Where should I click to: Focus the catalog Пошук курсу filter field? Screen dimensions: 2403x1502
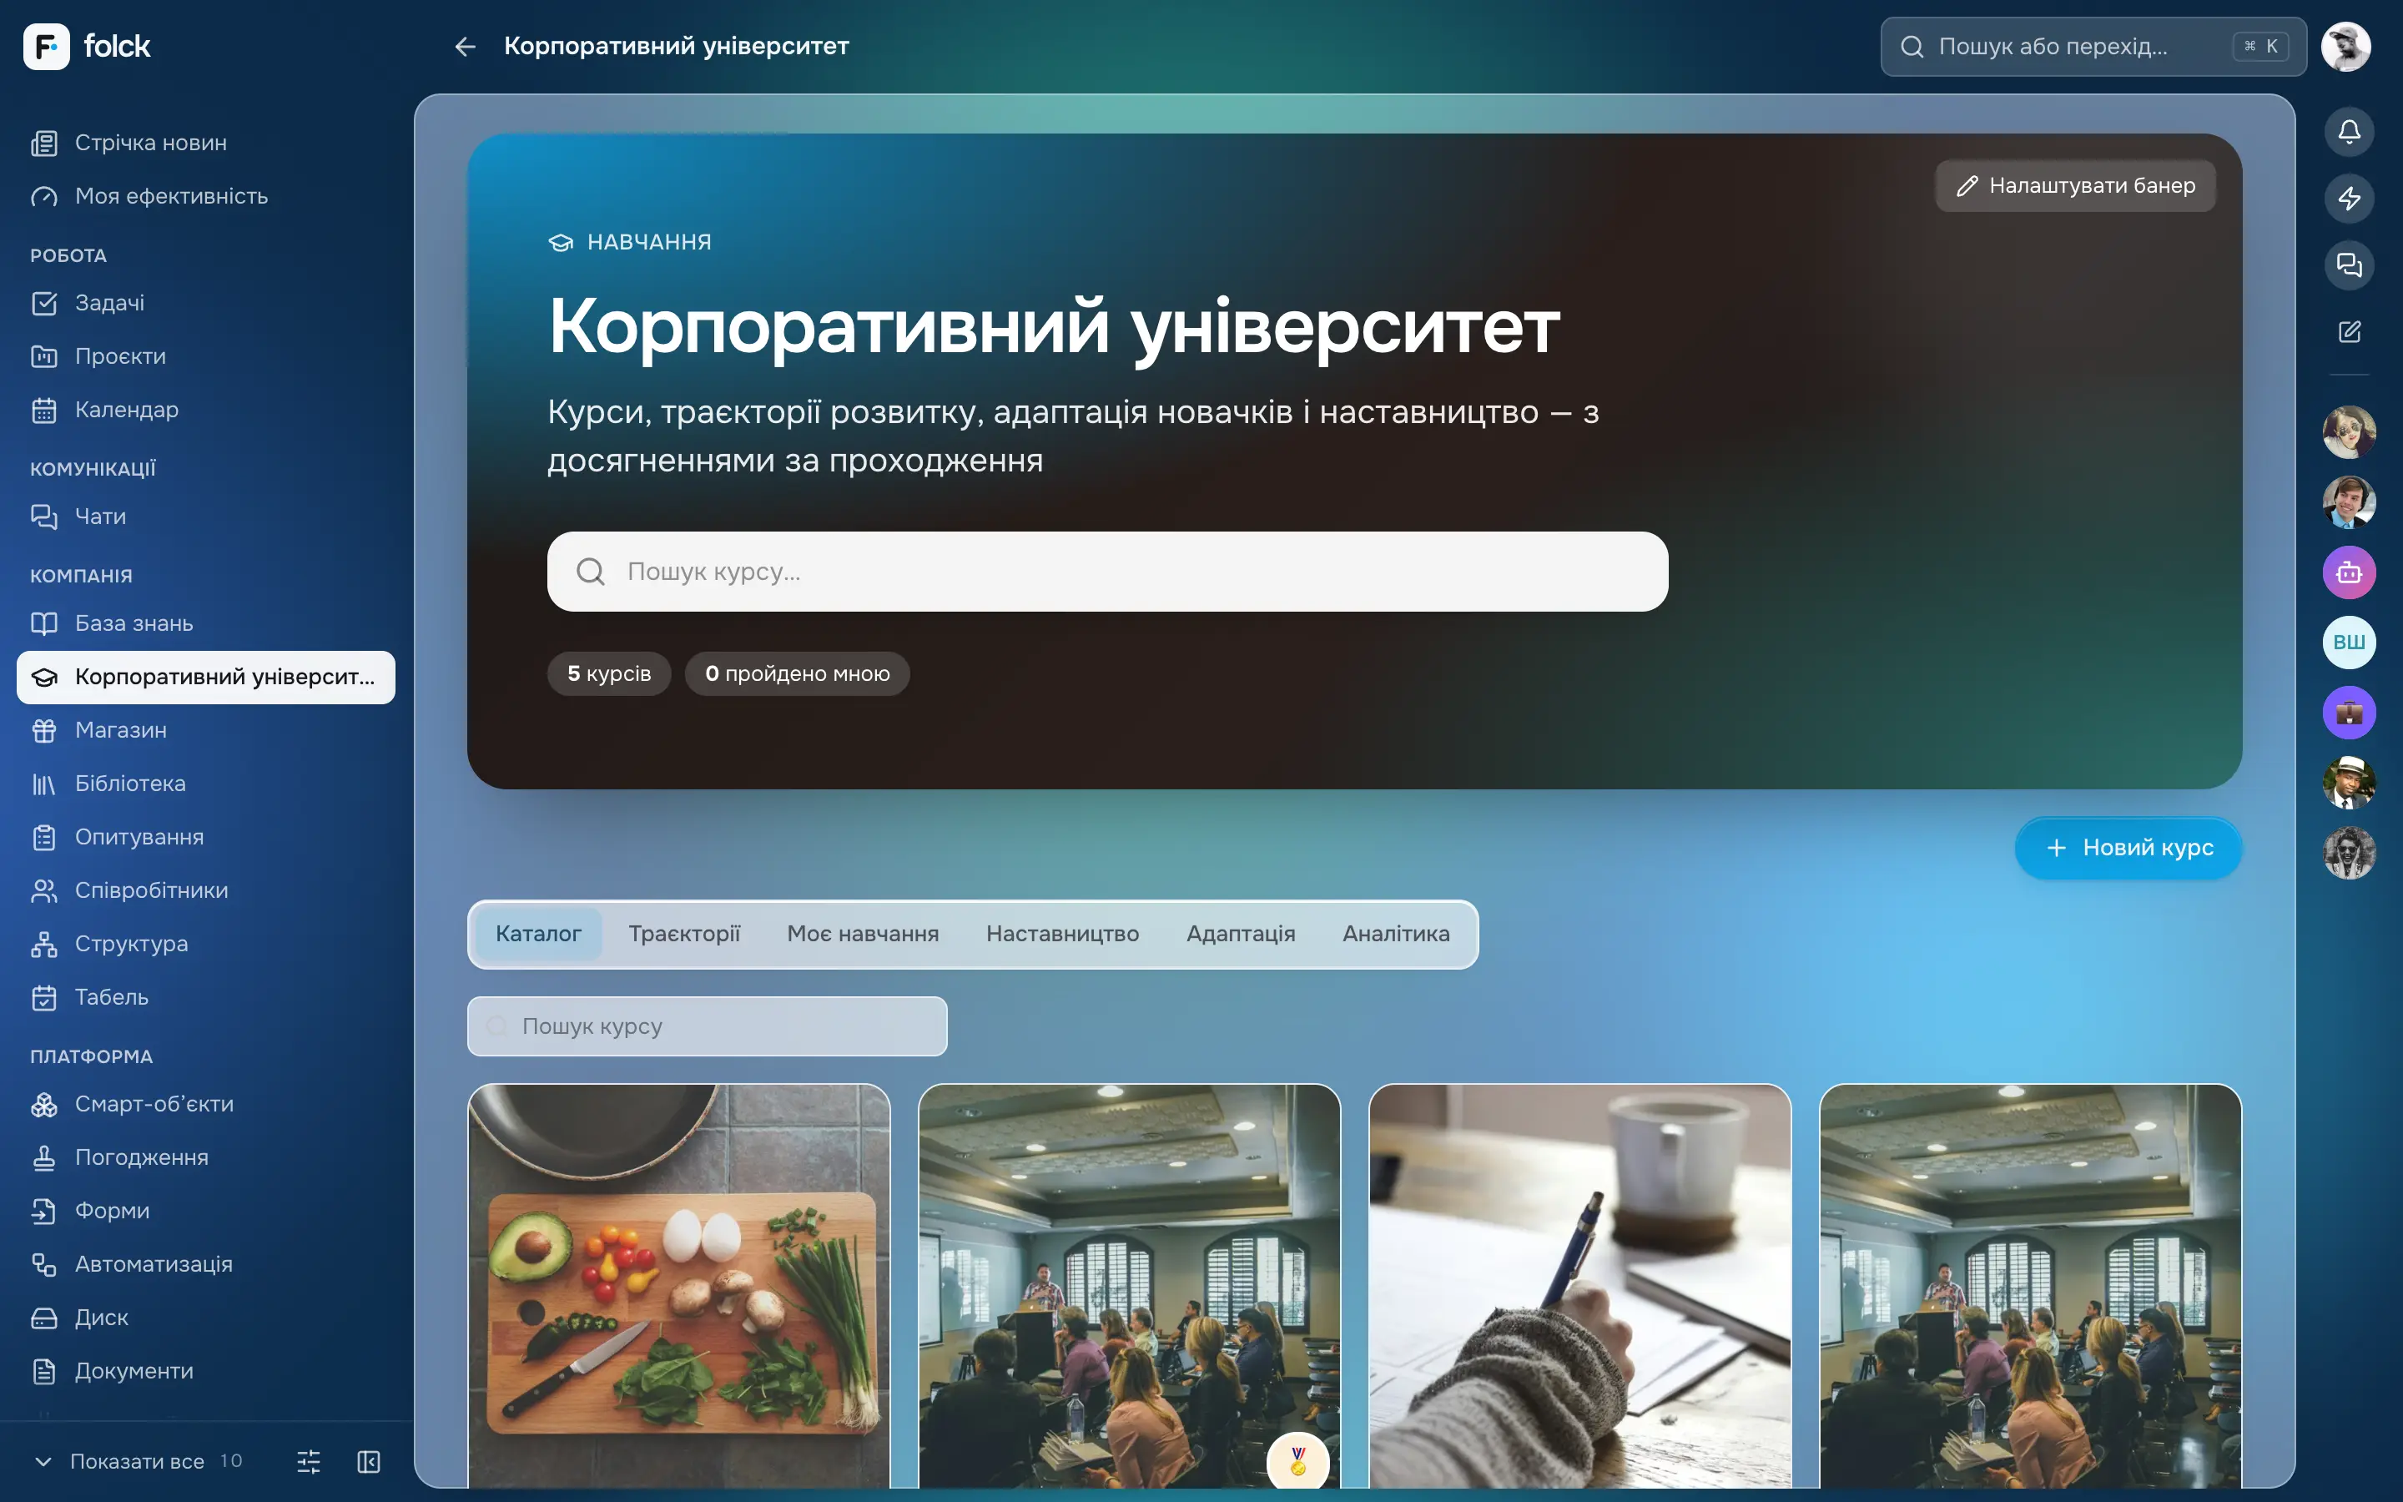point(707,1026)
